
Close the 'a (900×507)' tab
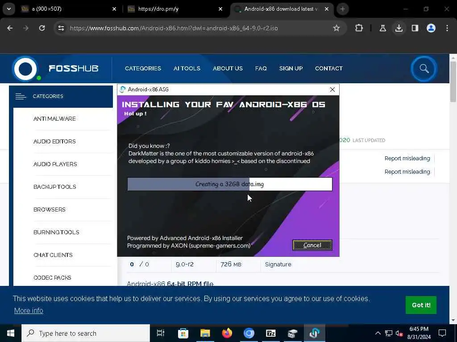[x=114, y=9]
